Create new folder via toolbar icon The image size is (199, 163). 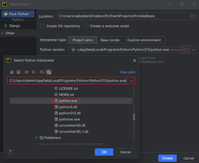click(x=27, y=72)
